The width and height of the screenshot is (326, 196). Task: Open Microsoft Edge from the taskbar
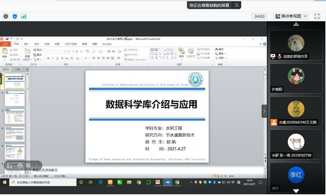pos(101,182)
